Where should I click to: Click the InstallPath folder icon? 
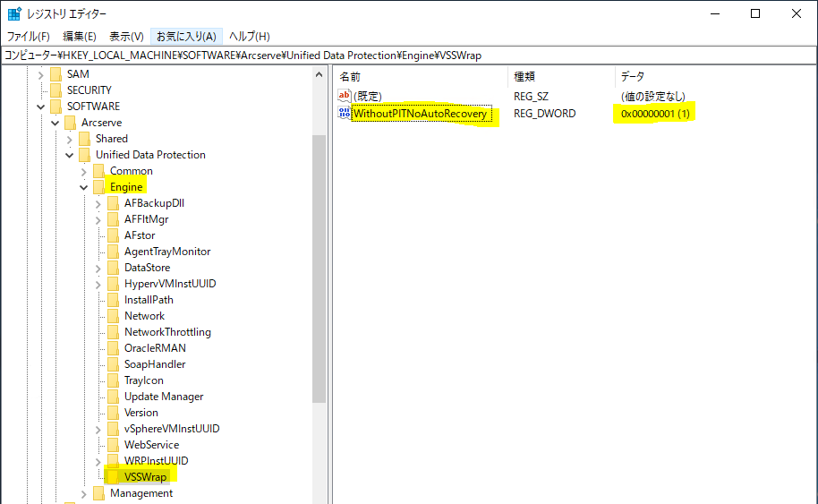point(113,300)
